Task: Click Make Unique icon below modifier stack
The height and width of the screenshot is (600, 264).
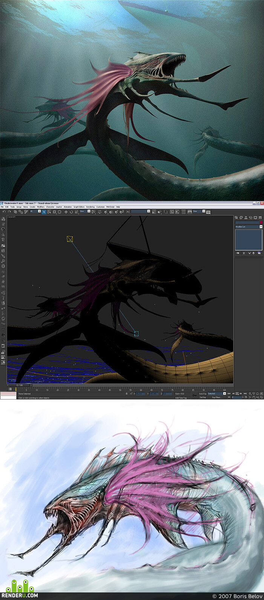Action: 250,253
